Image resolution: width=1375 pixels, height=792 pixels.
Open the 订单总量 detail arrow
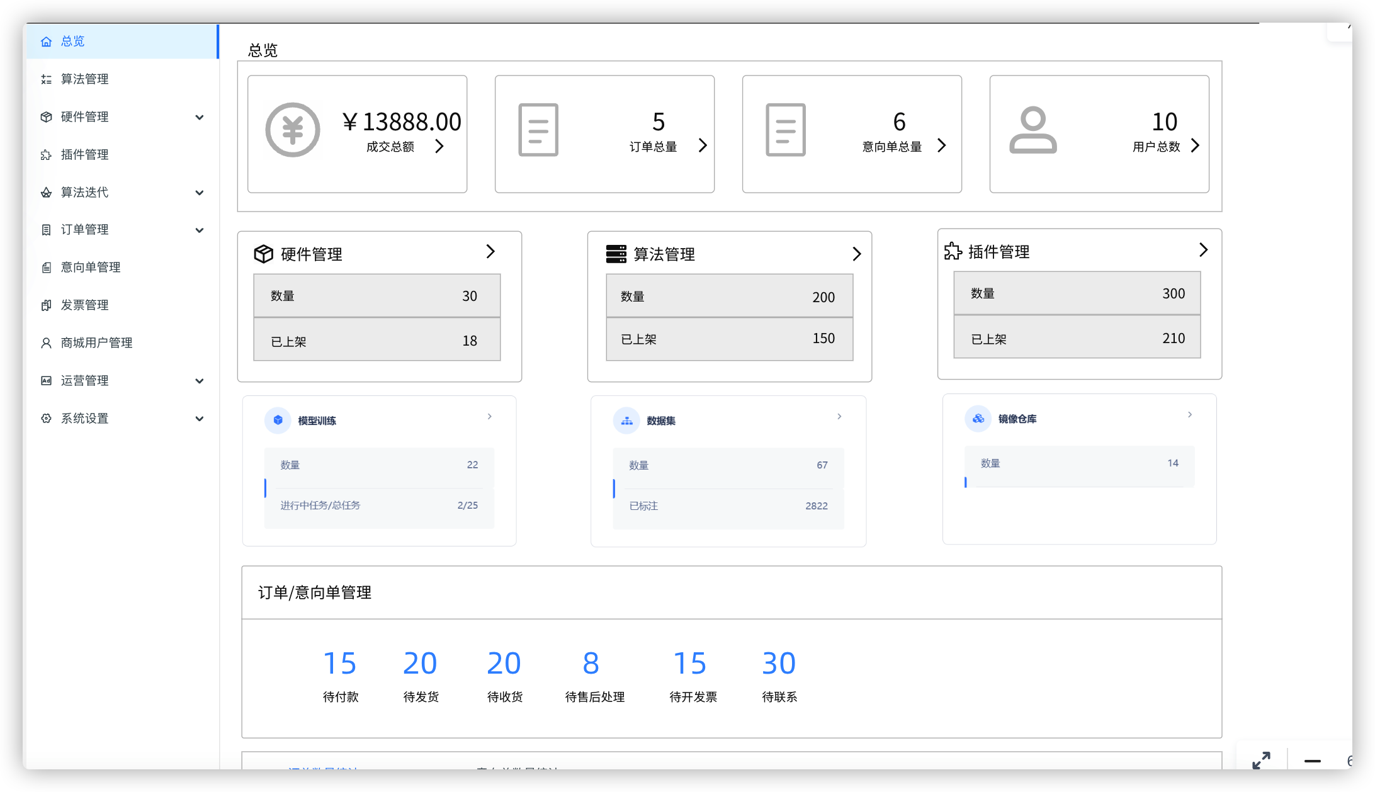point(703,145)
